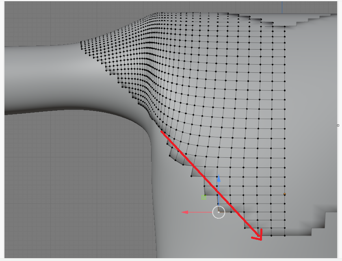Click the small square handle on the image's right border
This screenshot has width=342, height=261.
tap(338, 125)
